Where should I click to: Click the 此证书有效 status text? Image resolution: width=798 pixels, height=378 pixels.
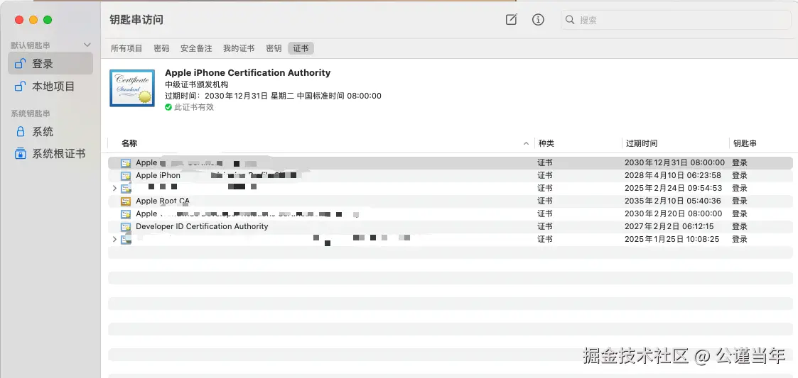coord(194,107)
